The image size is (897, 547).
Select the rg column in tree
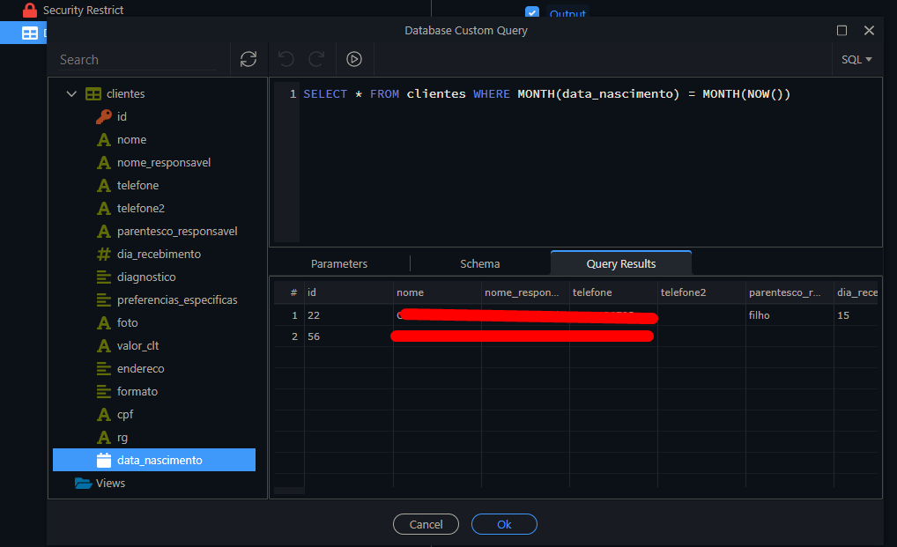[x=122, y=437]
